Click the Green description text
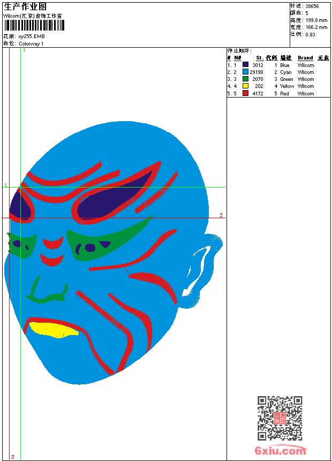 (x=286, y=79)
